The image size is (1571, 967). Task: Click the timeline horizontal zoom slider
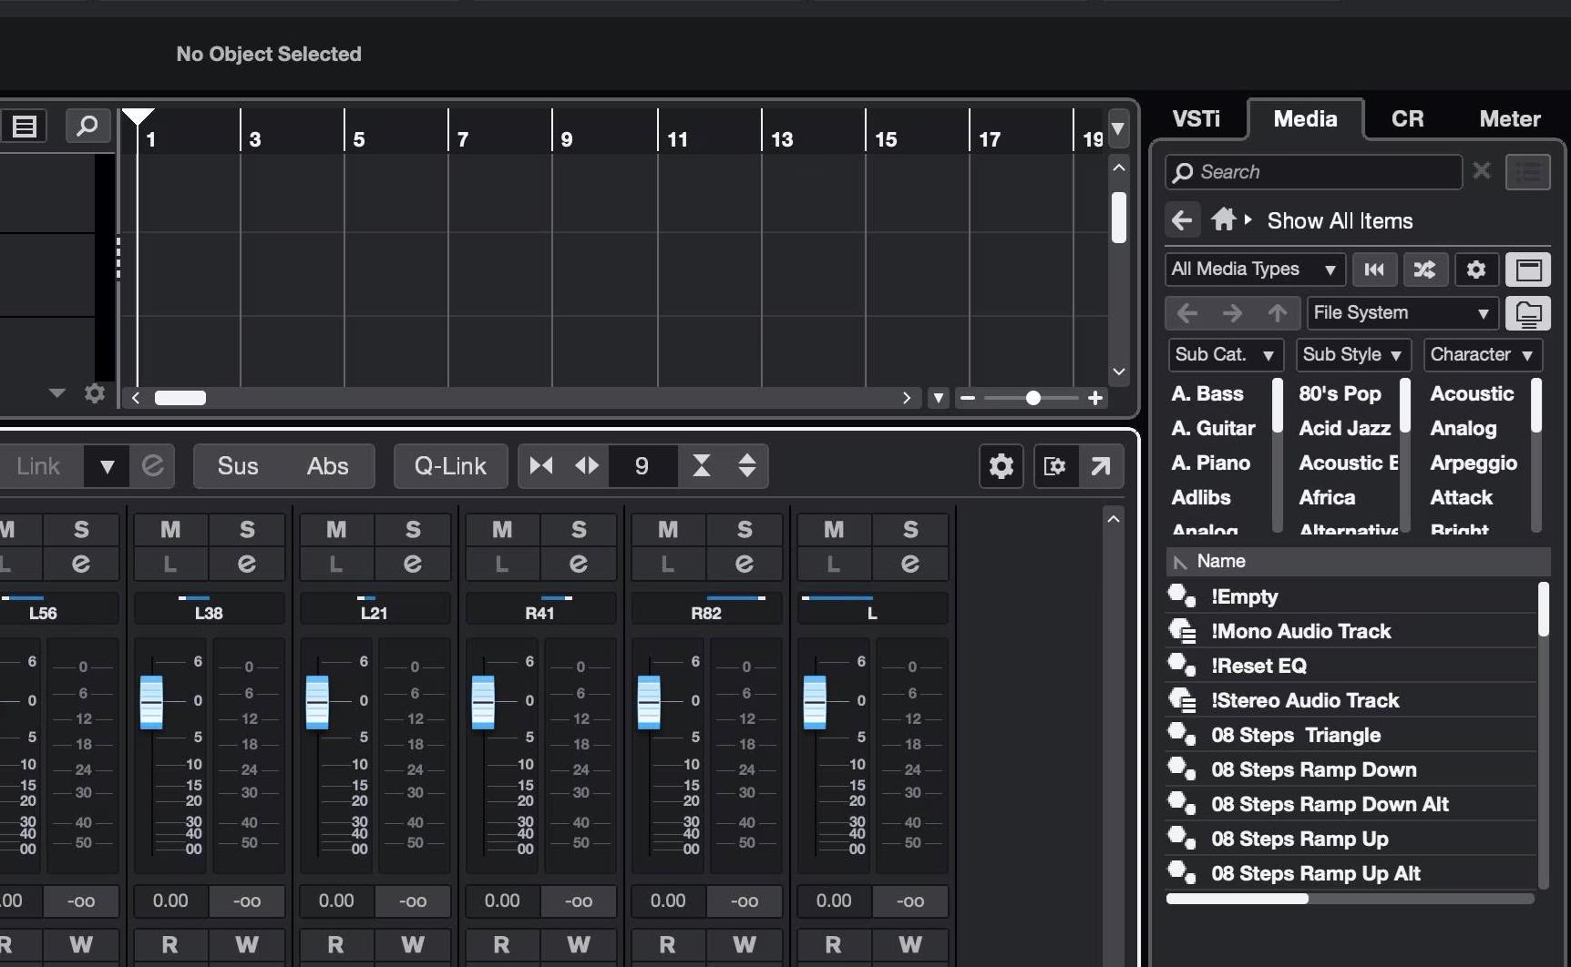[1032, 398]
